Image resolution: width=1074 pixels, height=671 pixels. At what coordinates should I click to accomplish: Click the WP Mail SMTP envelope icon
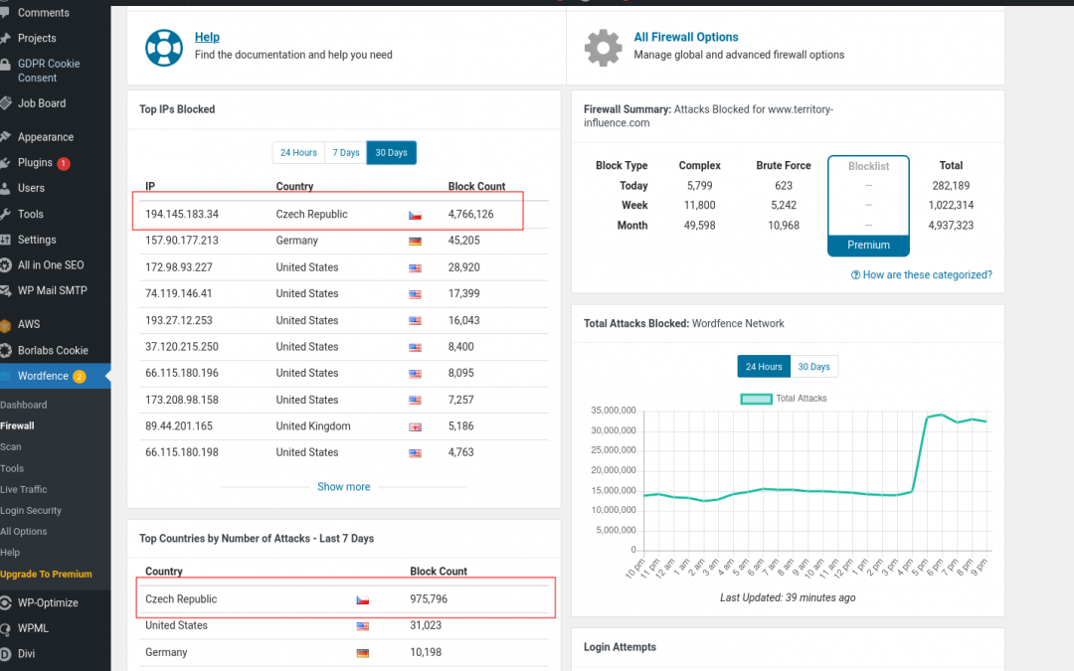tap(6, 291)
